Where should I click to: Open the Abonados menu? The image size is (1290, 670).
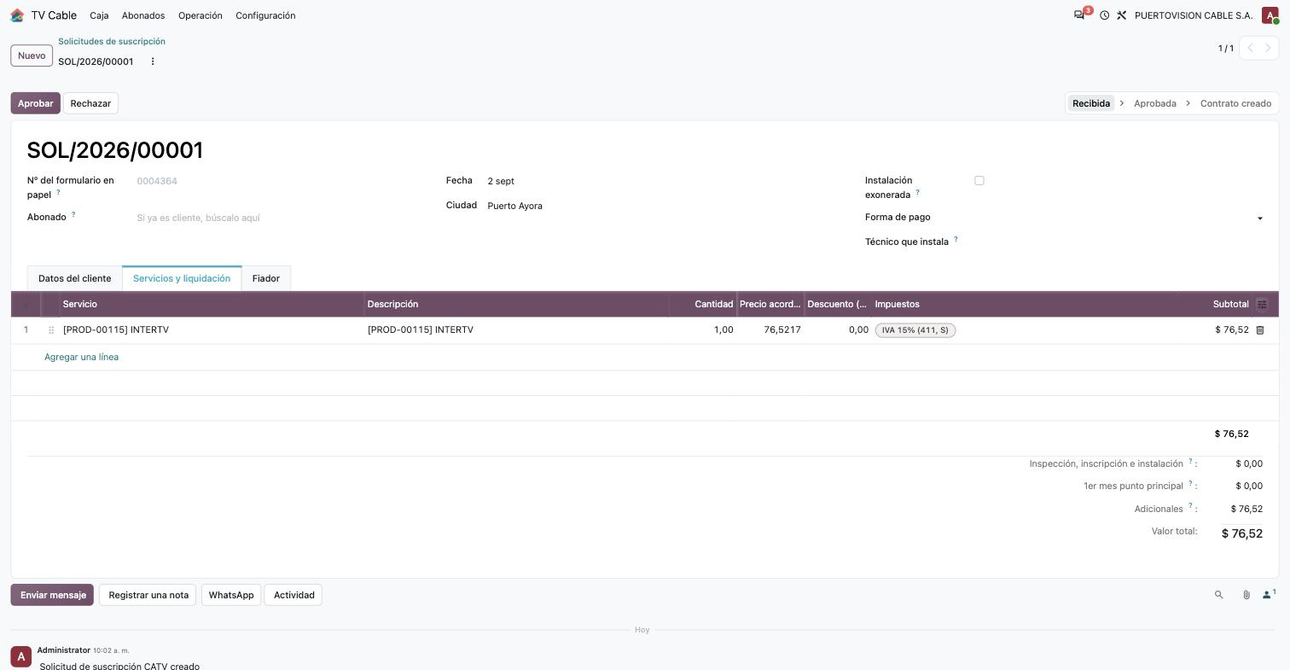pos(143,15)
